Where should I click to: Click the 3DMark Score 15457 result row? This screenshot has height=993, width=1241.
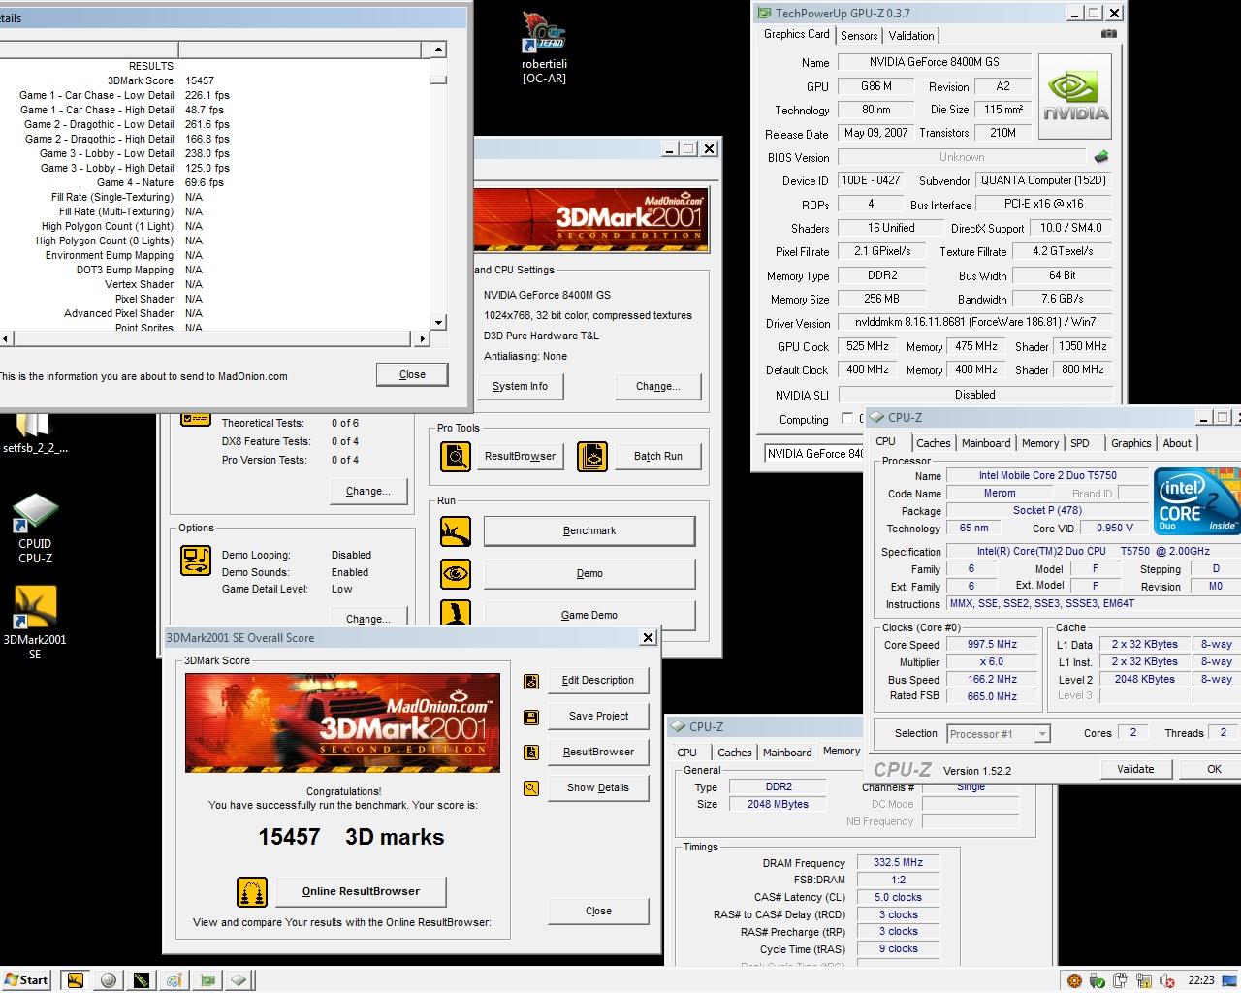point(215,80)
